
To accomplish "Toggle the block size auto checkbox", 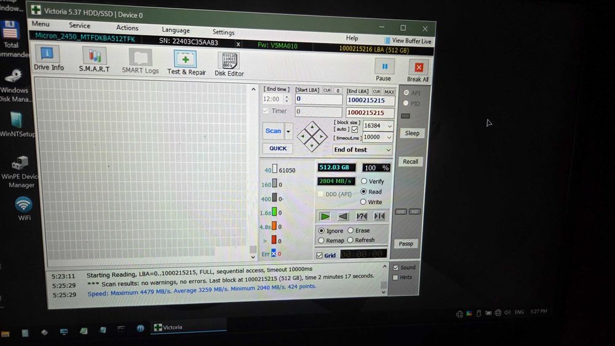I will [x=355, y=129].
